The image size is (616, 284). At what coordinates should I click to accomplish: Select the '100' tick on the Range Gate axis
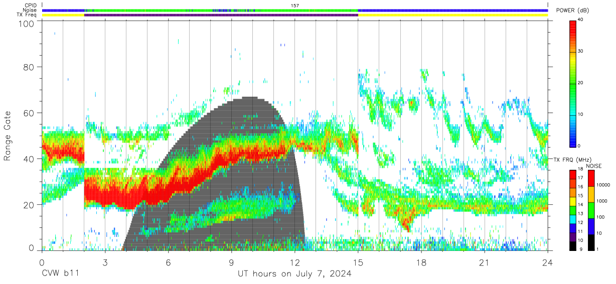tap(27, 24)
